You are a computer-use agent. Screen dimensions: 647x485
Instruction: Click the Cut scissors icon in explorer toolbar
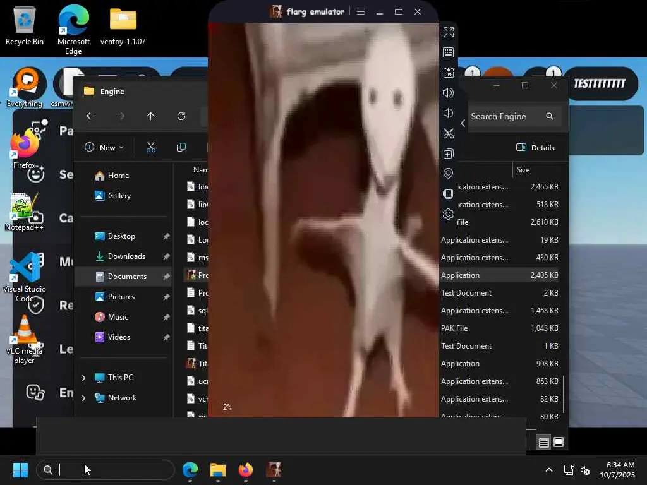click(x=151, y=147)
